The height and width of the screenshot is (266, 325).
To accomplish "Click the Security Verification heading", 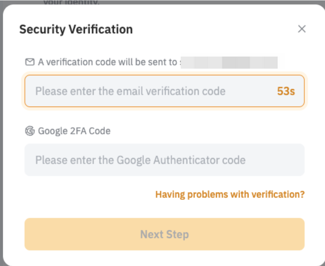I will [76, 29].
